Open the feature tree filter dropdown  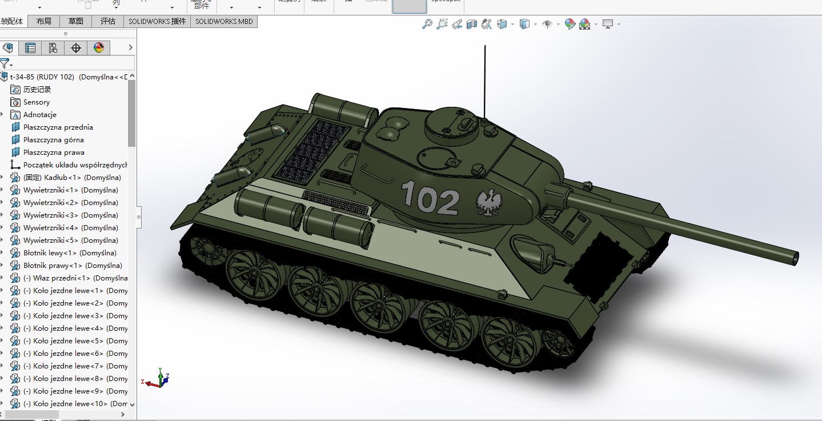(x=6, y=63)
